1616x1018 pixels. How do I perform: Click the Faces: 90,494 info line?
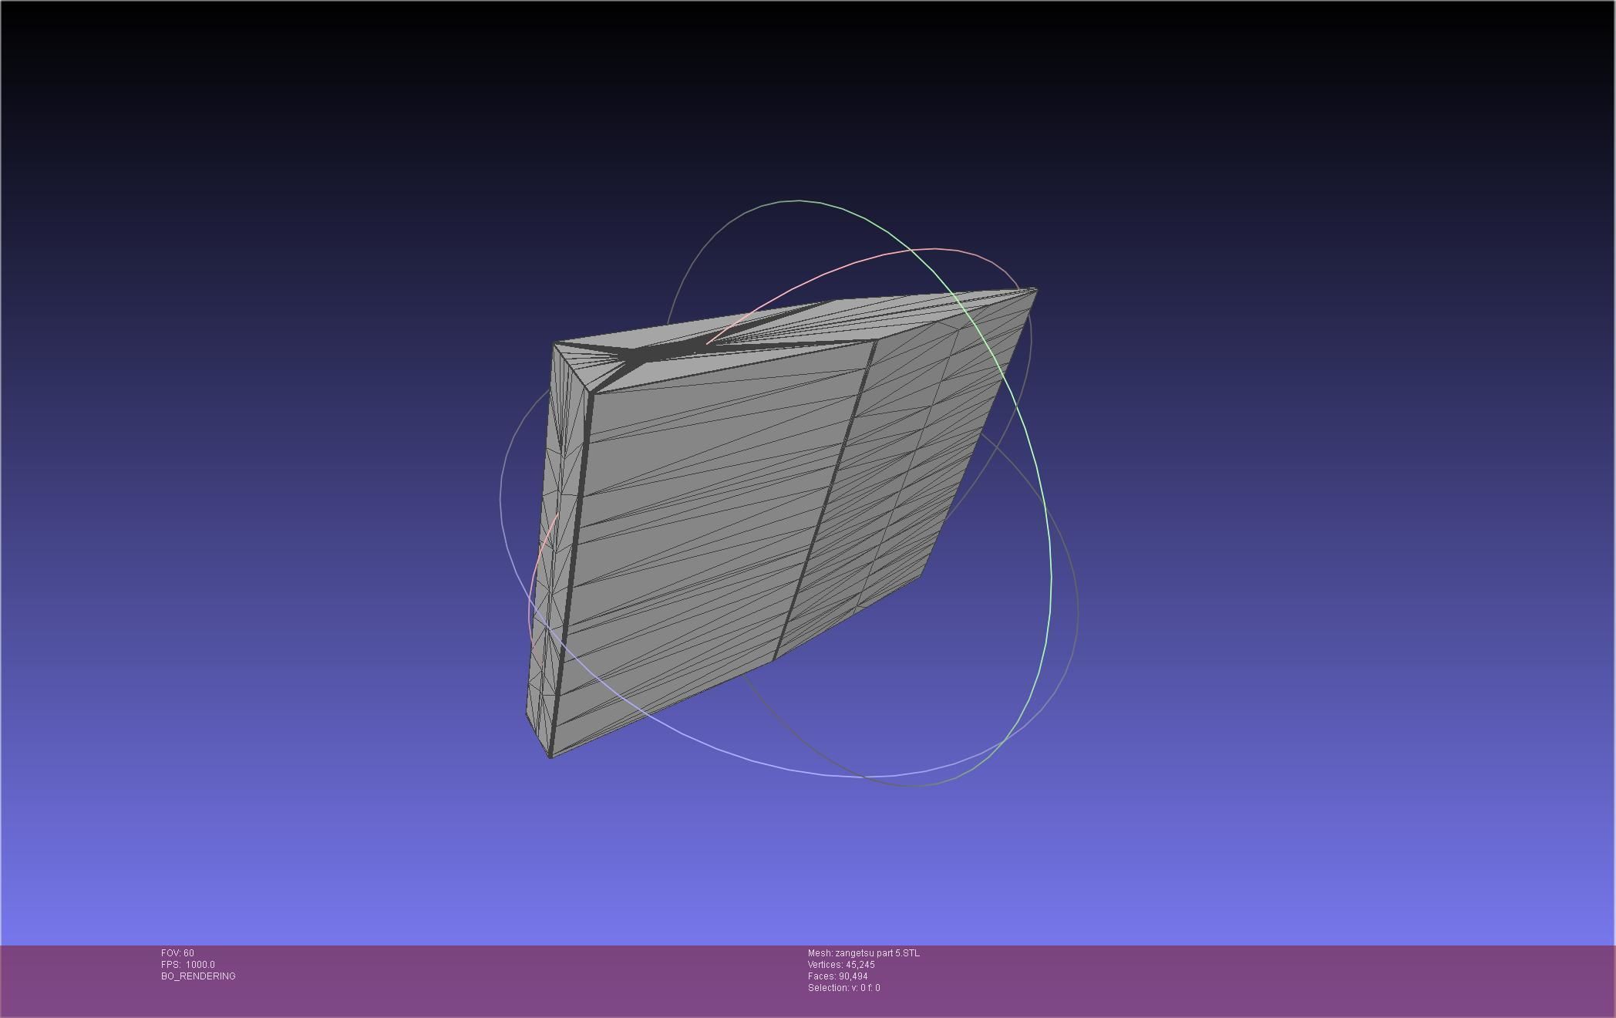pos(837,976)
